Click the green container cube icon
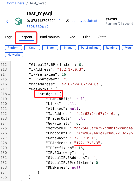Image resolution: width=133 pixels, height=181 pixels. pos(18,21)
